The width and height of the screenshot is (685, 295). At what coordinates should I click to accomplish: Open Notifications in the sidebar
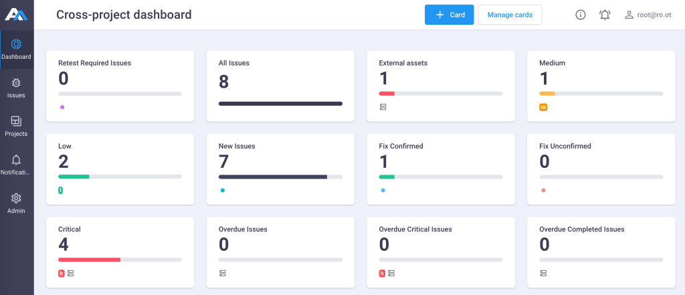tap(16, 165)
